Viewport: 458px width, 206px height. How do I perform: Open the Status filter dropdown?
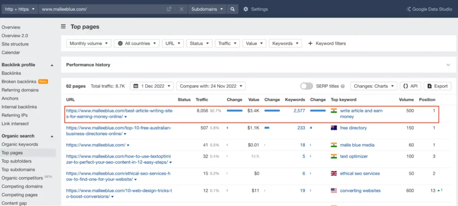click(x=199, y=43)
